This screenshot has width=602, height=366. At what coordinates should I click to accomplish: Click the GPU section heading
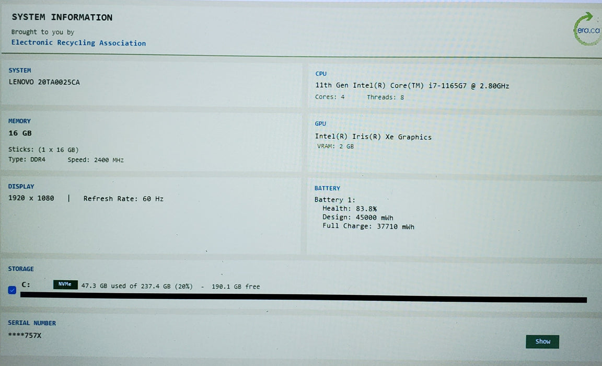coord(320,124)
